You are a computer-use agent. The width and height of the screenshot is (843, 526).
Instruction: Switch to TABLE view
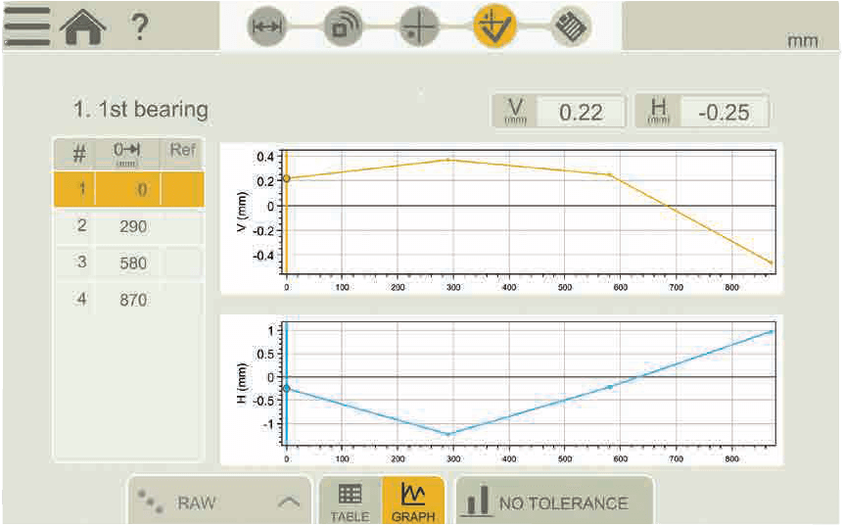[350, 502]
